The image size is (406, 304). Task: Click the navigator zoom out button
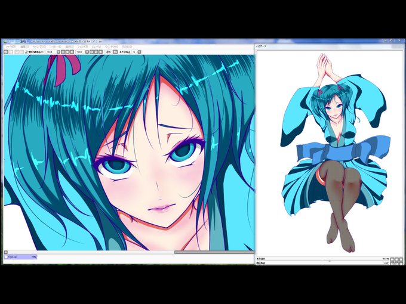(x=392, y=259)
